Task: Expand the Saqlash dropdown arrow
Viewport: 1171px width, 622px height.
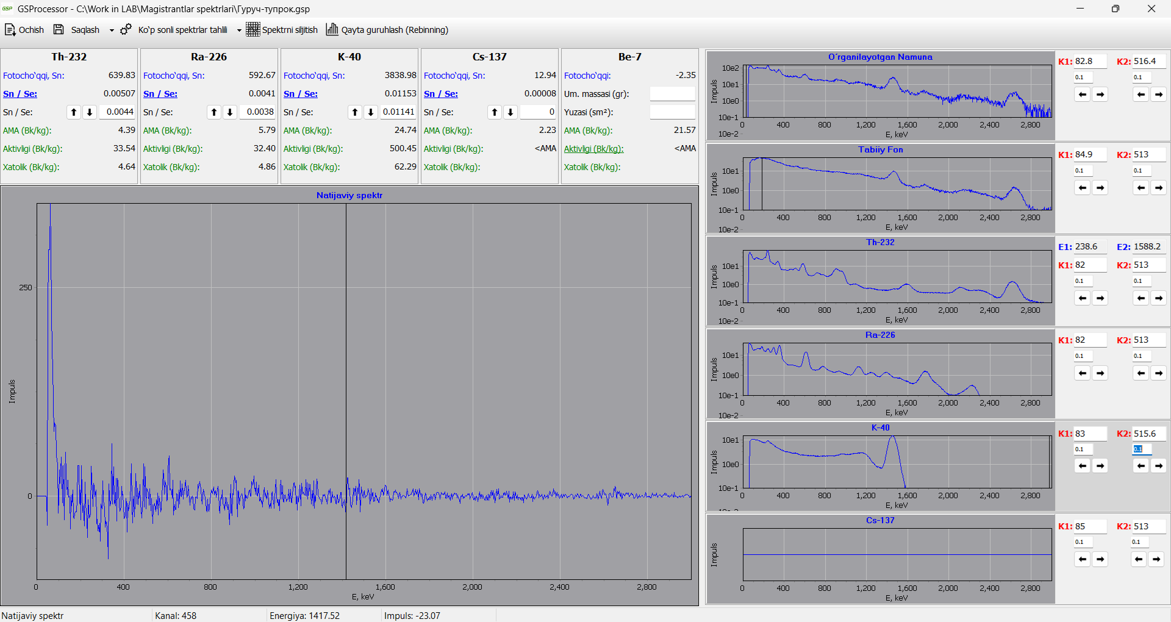Action: tap(112, 30)
